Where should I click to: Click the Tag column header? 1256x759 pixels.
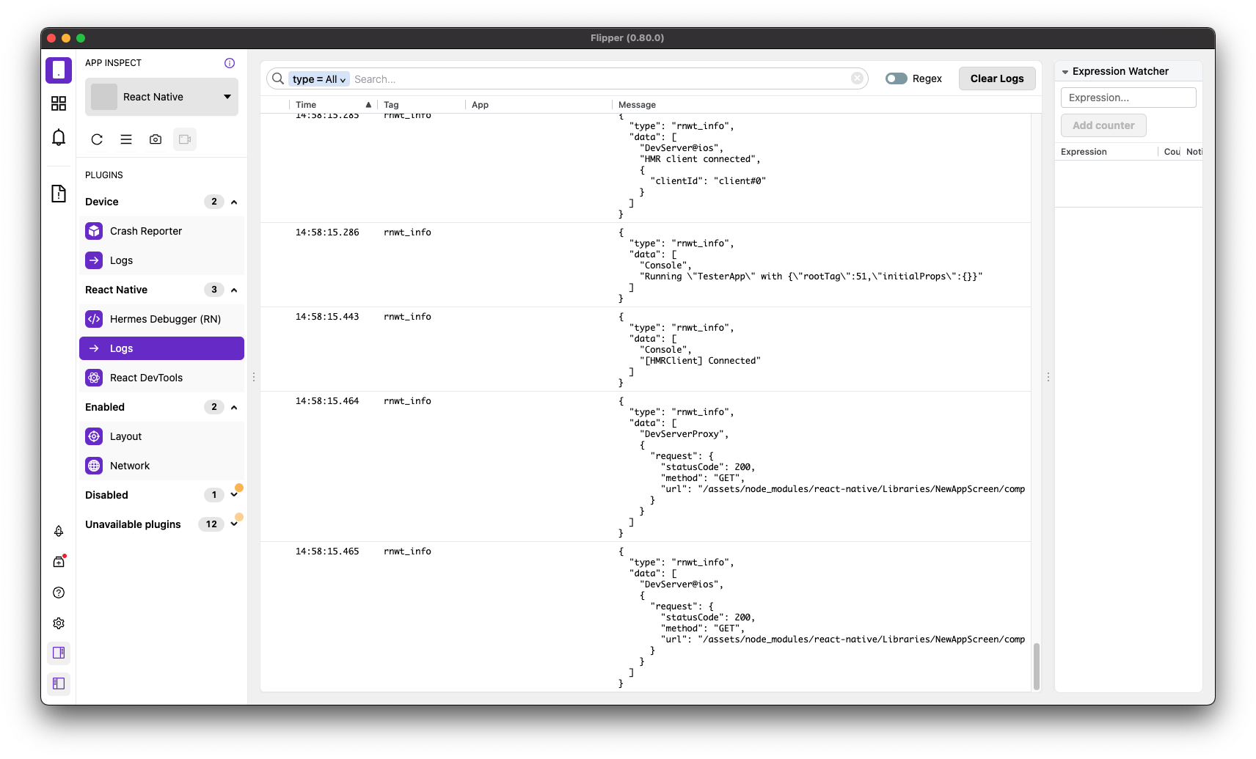pyautogui.click(x=421, y=105)
